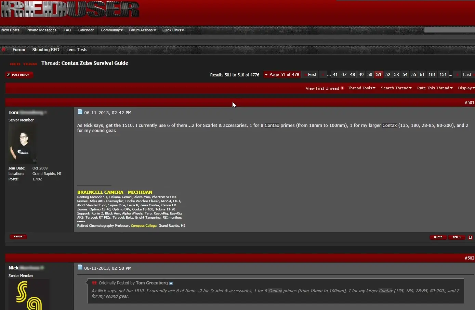475x310 pixels.
Task: Click Nick's yellow avatar image
Action: (x=29, y=295)
